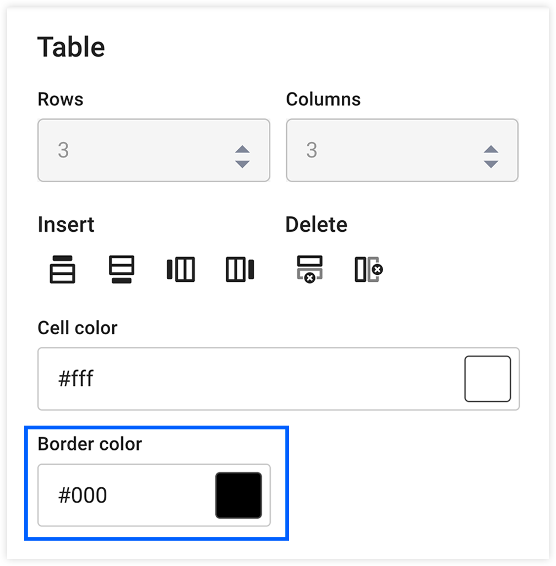Click the Delete row icon

pyautogui.click(x=309, y=269)
